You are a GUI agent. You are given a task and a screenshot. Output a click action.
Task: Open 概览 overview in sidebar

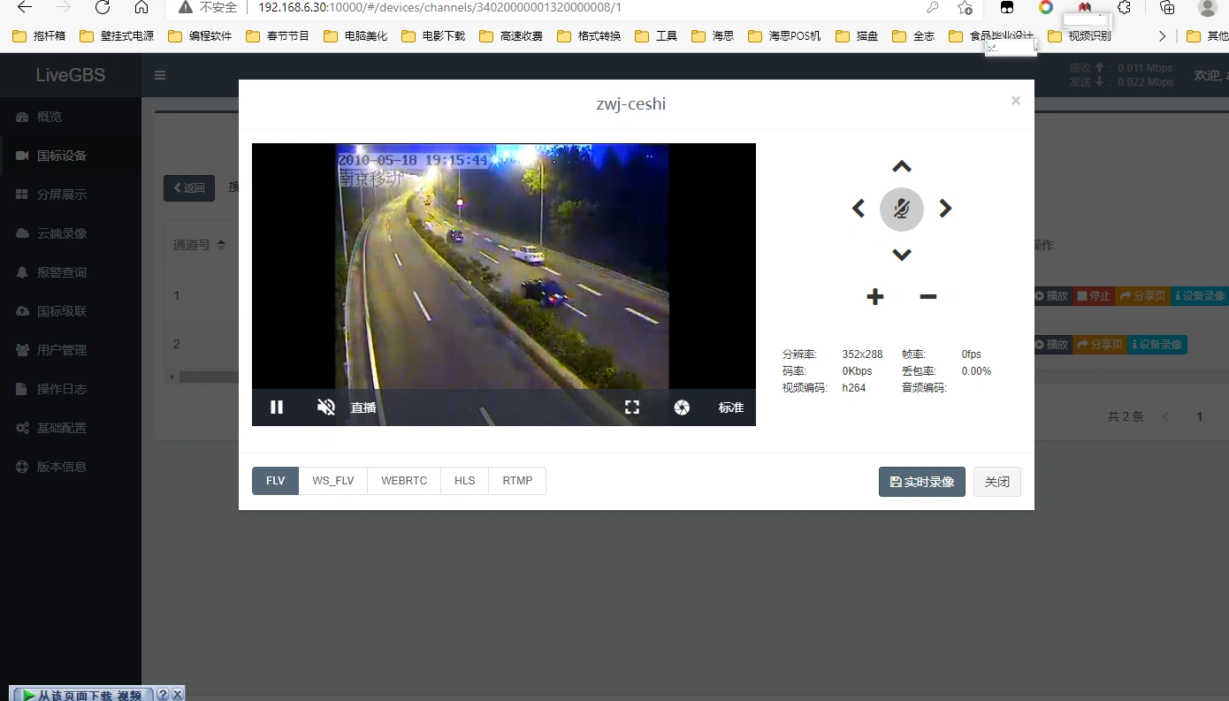tap(71, 117)
